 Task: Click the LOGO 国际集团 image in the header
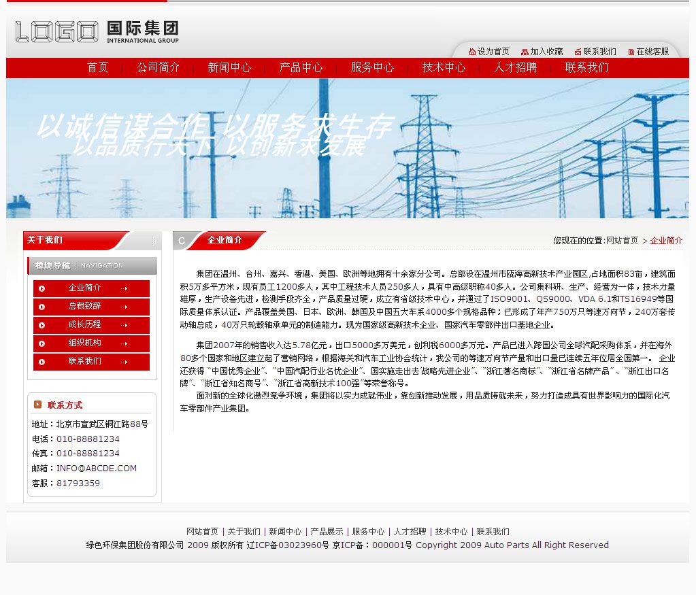click(97, 31)
